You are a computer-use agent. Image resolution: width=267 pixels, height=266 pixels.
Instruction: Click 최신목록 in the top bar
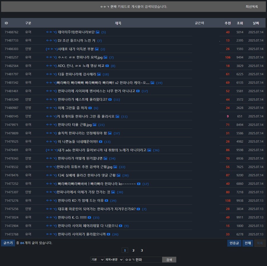[x=252, y=7]
